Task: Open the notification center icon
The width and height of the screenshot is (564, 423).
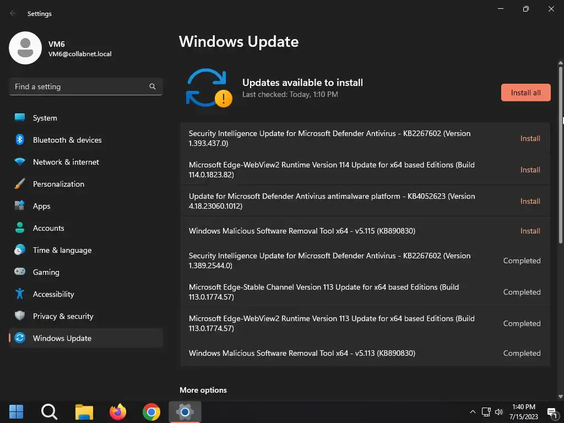Action: [x=552, y=413]
